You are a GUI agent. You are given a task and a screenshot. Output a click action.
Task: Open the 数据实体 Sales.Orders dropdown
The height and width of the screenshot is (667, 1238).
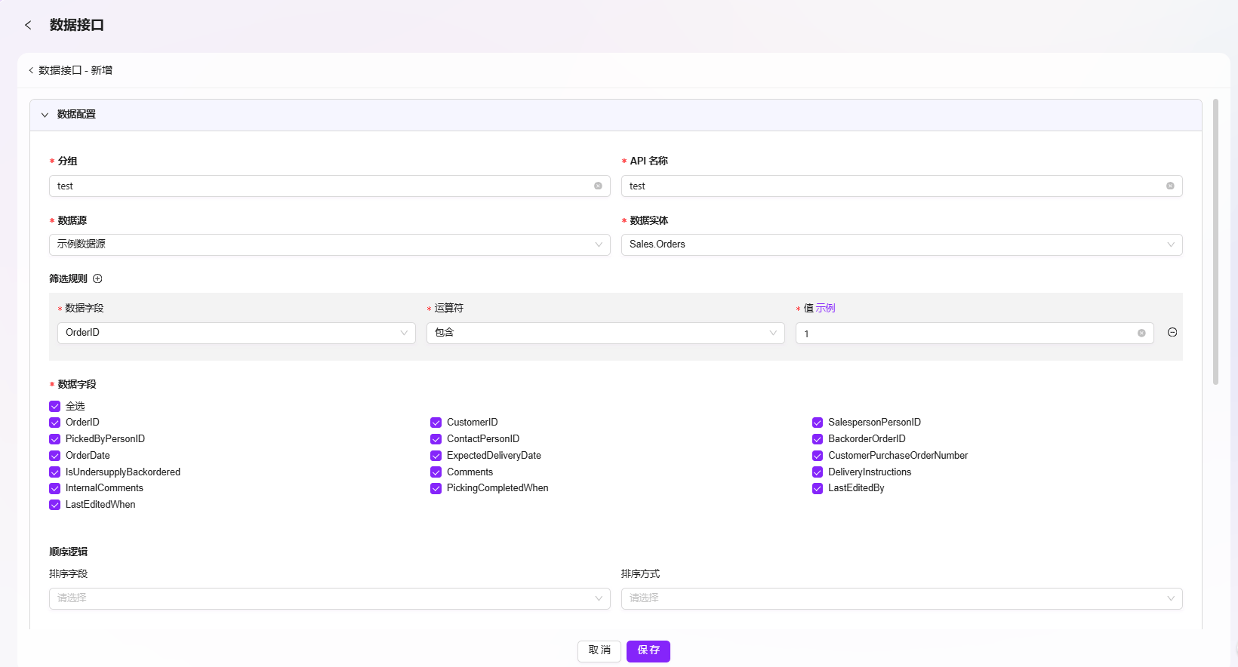tap(902, 244)
